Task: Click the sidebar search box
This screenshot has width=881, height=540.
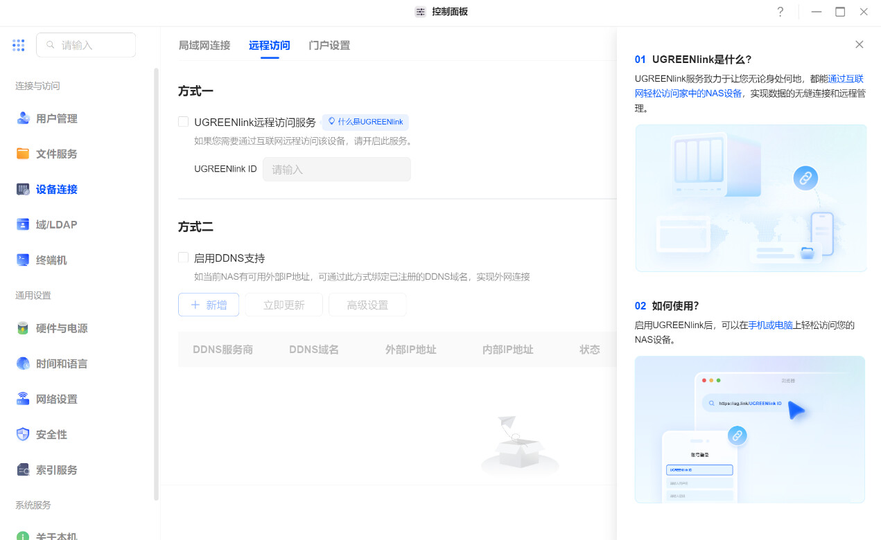Action: coord(86,45)
